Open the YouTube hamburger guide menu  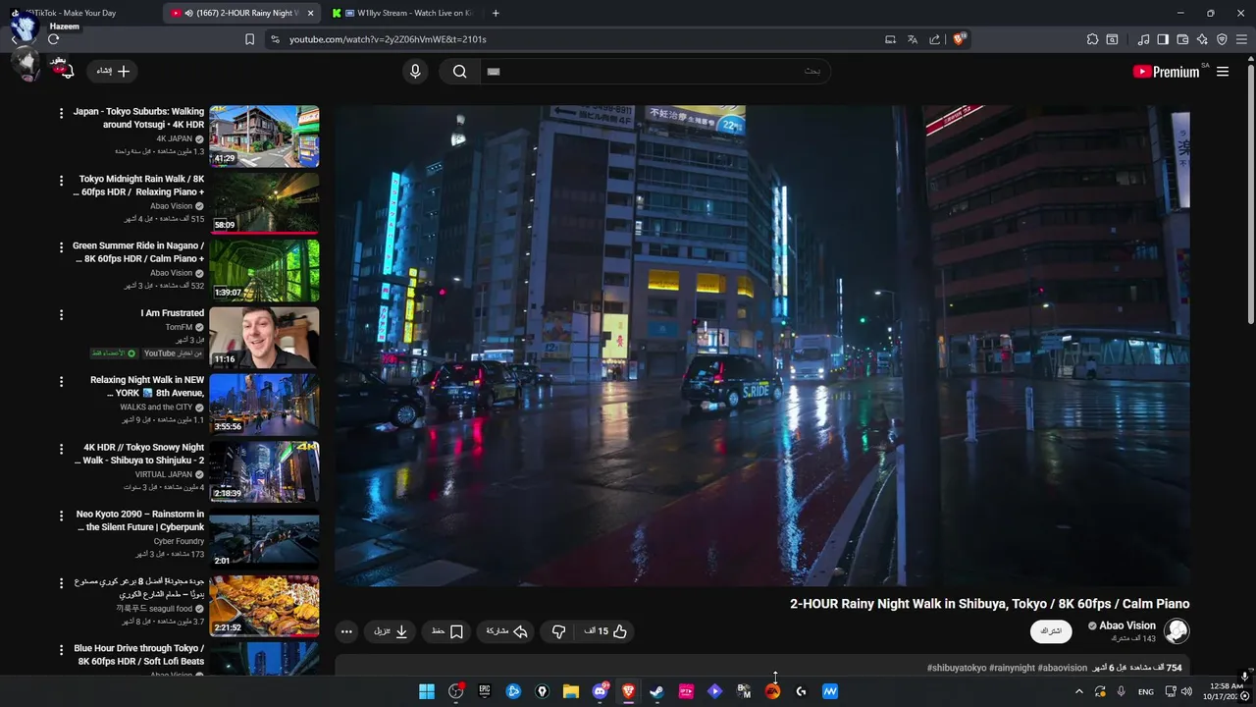click(1223, 72)
